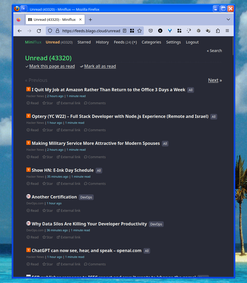
Task: Mark the Optery article as Read
Action: click(33, 130)
